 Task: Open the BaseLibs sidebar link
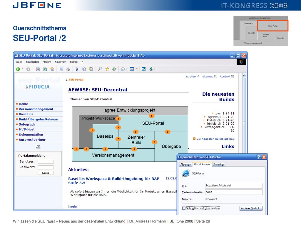(x=26, y=114)
